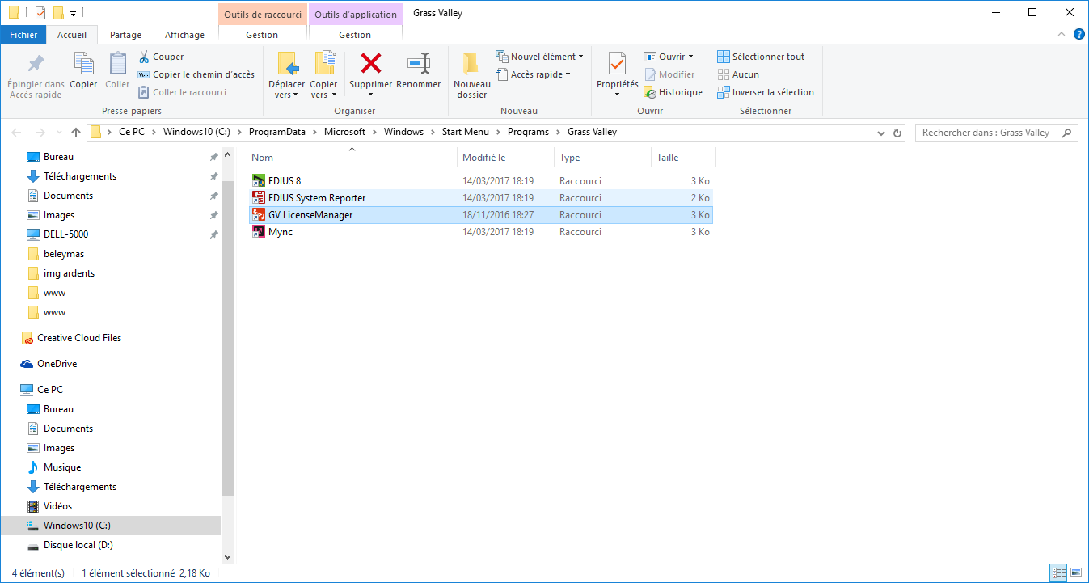Image resolution: width=1089 pixels, height=583 pixels.
Task: Open the Copier vers dropdown
Action: pos(323,90)
